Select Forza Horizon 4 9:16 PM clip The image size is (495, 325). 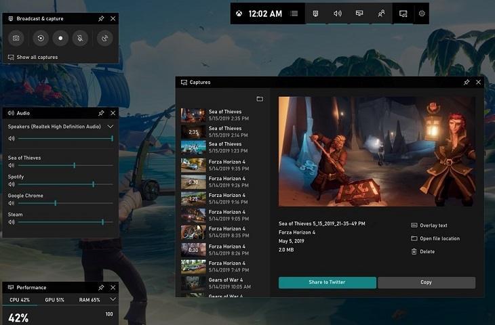(222, 198)
